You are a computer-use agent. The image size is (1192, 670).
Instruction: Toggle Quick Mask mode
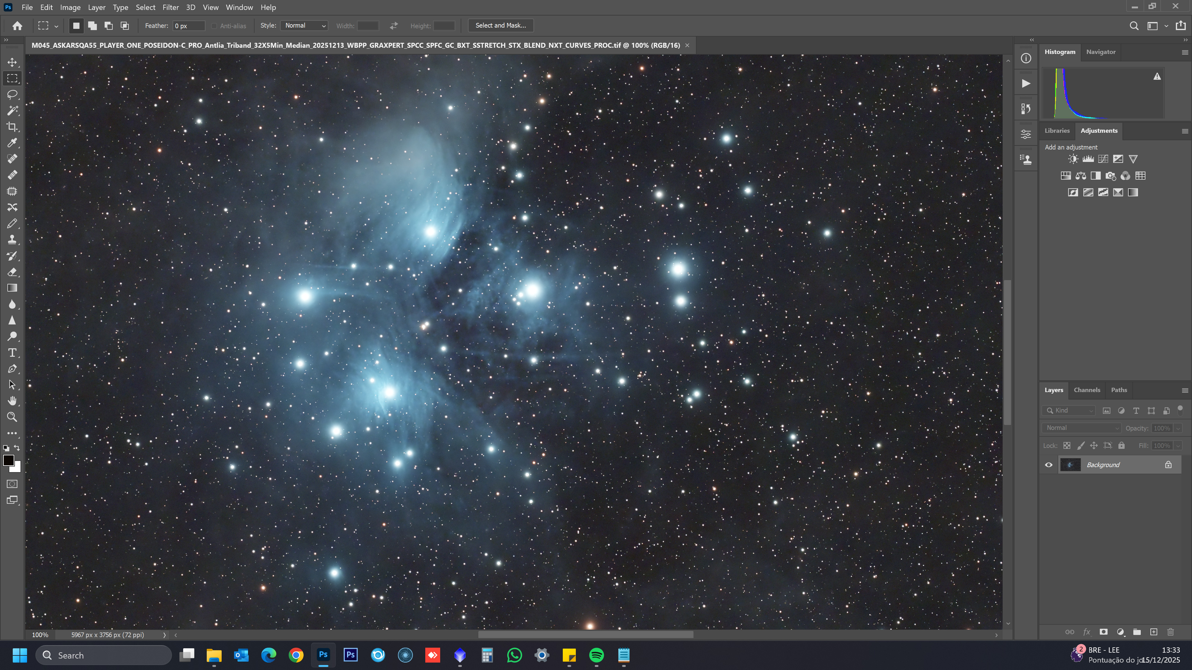(x=12, y=484)
